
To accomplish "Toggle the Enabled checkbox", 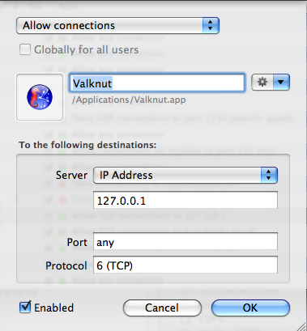I will (x=25, y=308).
